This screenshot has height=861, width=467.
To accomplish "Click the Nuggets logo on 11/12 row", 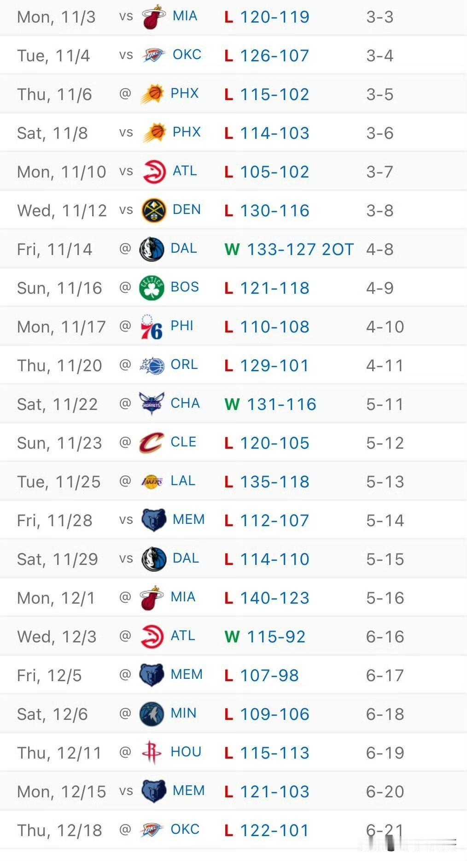I will (x=154, y=210).
